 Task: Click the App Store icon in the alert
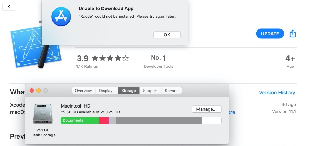tap(61, 17)
